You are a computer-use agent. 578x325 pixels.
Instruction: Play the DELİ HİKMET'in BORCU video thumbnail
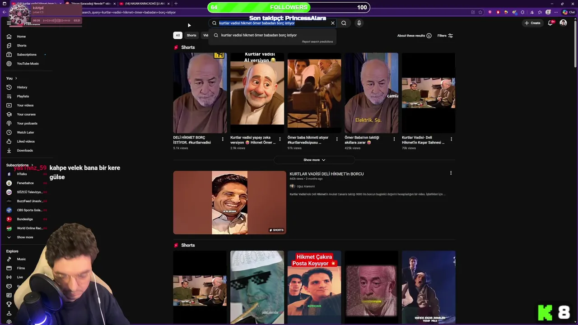pyautogui.click(x=229, y=203)
